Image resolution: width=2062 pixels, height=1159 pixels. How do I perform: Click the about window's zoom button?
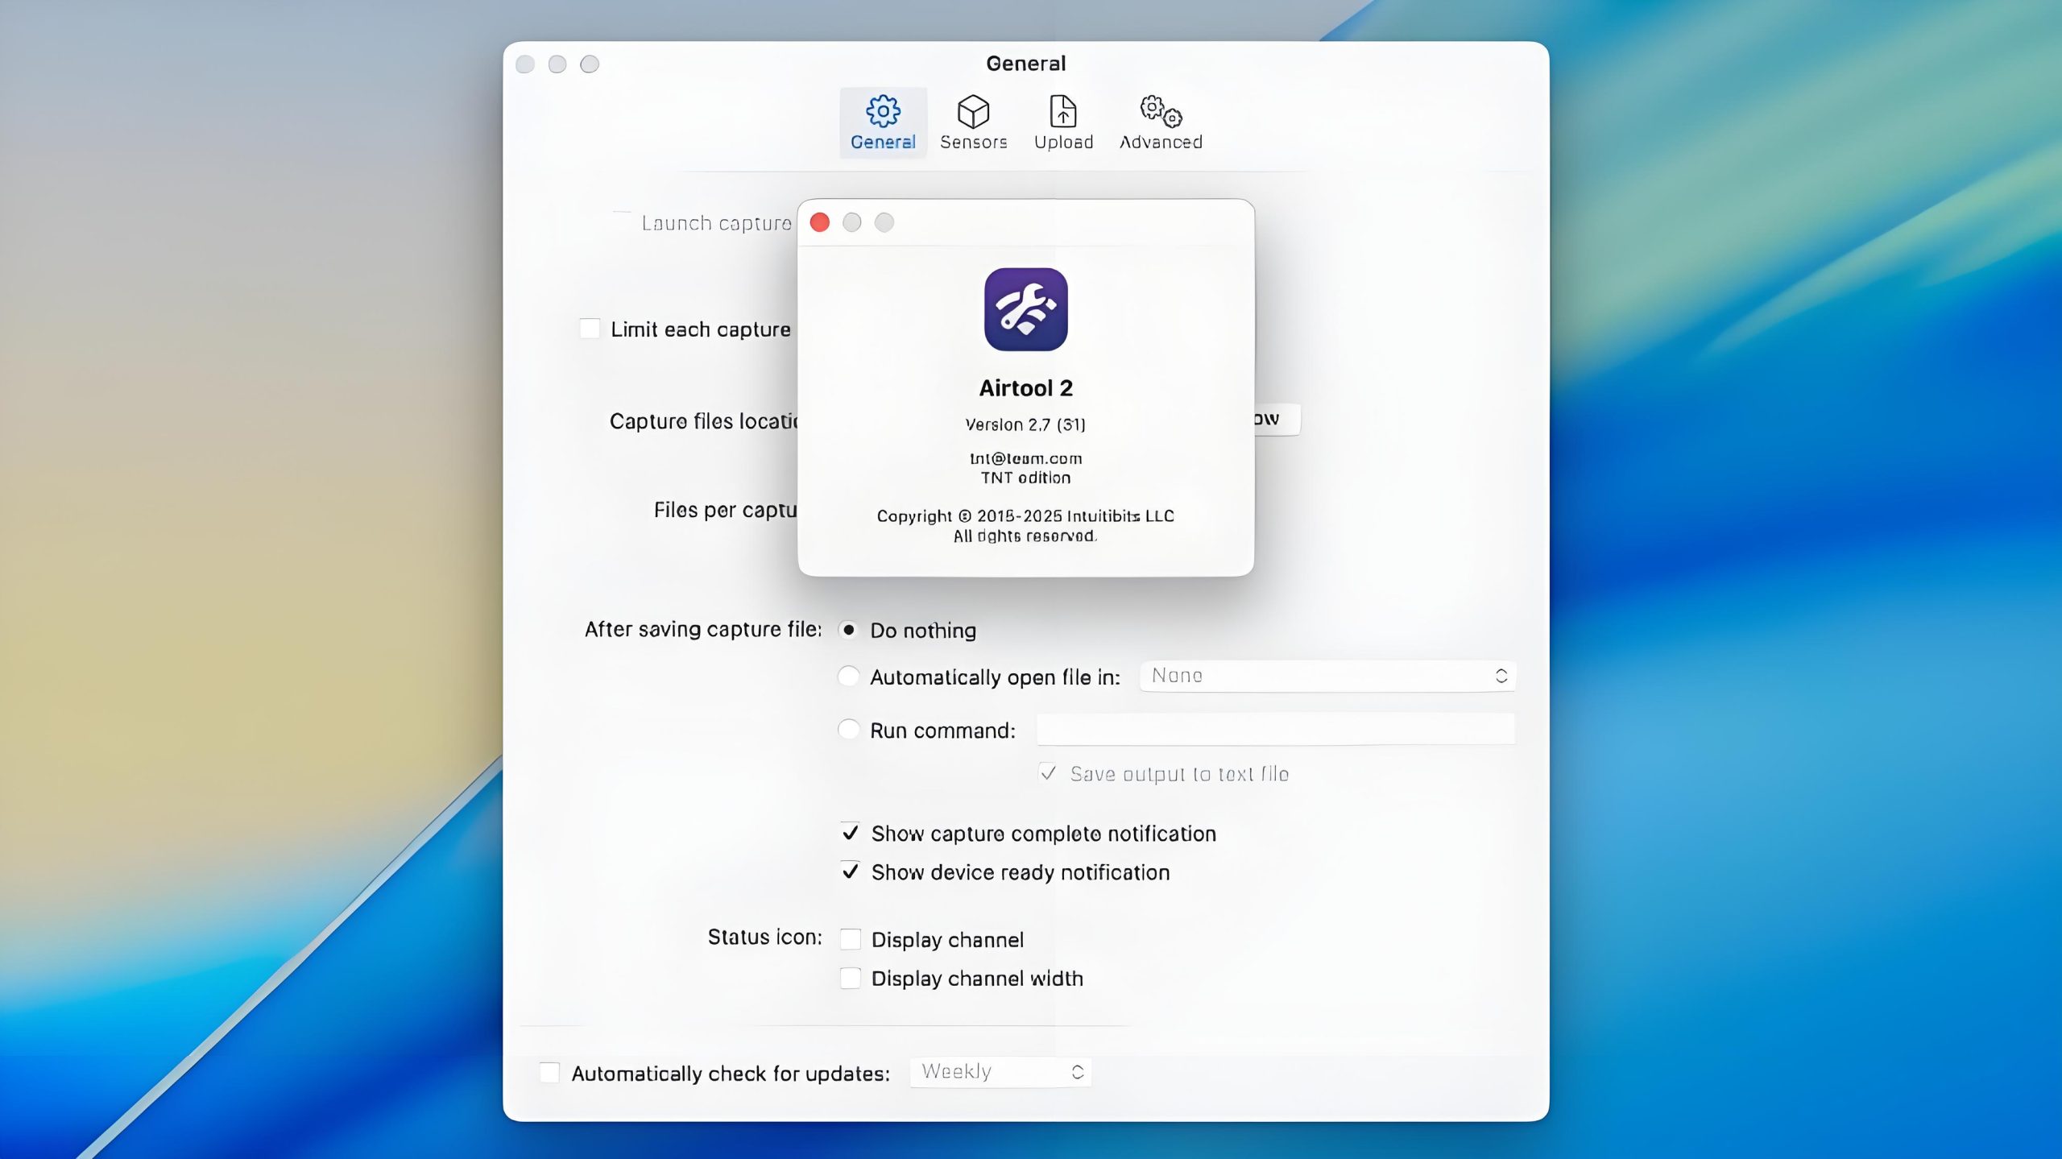[x=884, y=222]
